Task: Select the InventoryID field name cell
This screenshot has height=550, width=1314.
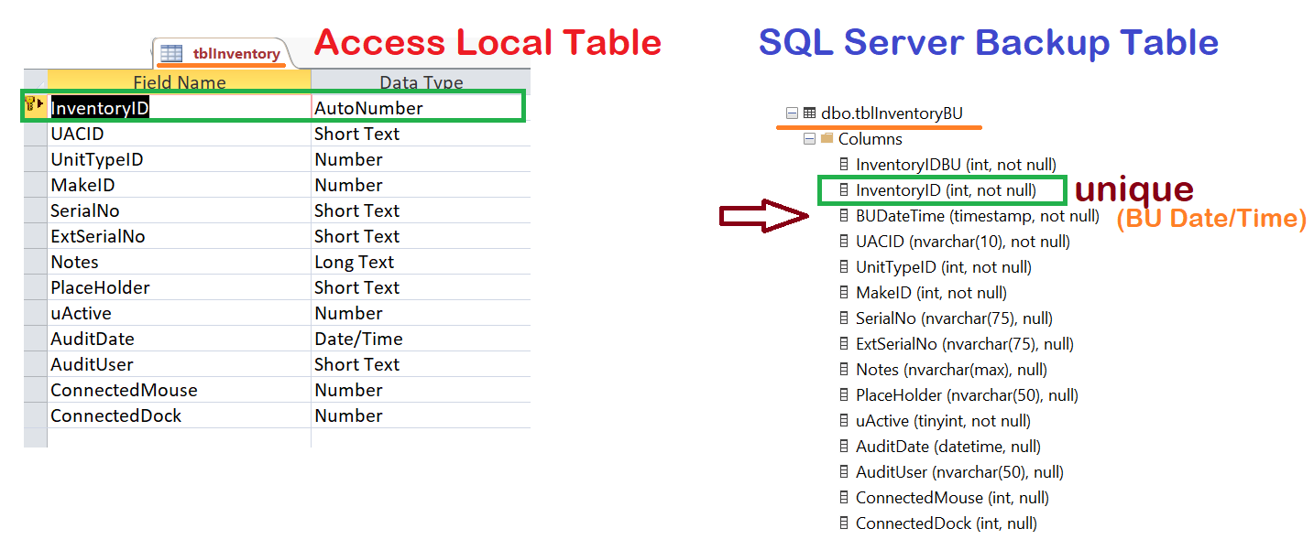Action: point(180,108)
